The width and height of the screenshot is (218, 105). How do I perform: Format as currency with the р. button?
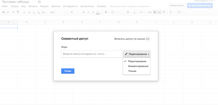24,12
